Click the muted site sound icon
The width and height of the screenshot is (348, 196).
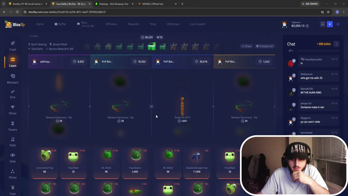(322, 12)
